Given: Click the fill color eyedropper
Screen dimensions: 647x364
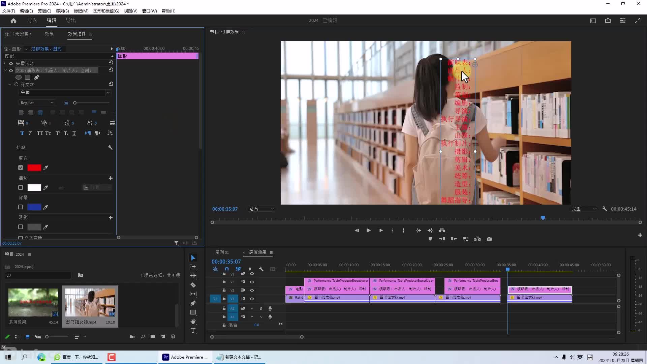Looking at the screenshot, I should pyautogui.click(x=45, y=168).
